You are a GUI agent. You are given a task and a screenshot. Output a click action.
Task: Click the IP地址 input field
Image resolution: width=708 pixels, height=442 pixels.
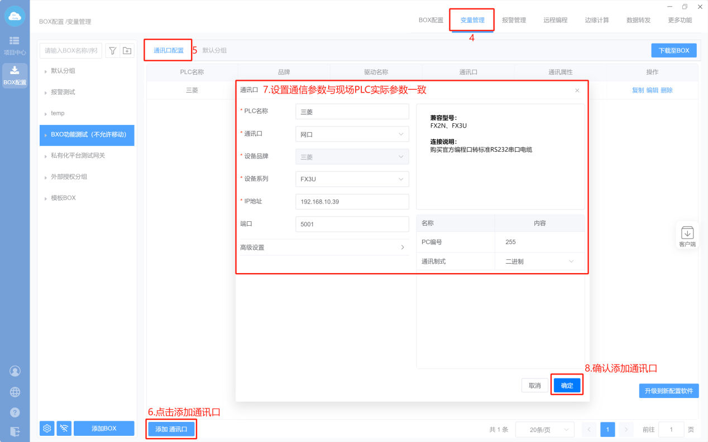(x=352, y=201)
